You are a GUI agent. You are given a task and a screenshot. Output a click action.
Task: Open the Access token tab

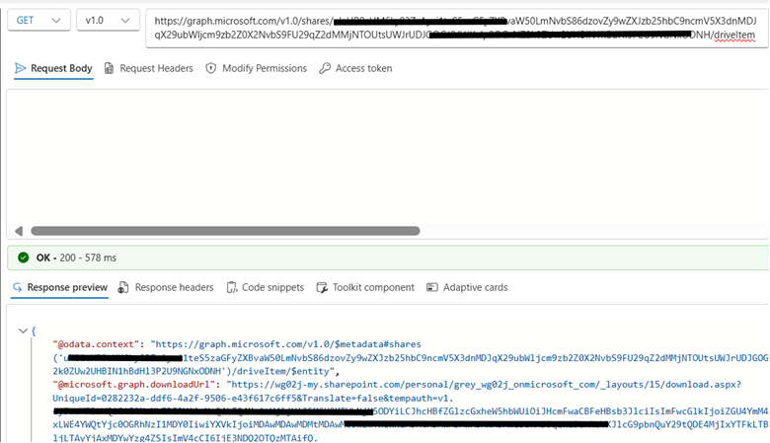coord(355,68)
